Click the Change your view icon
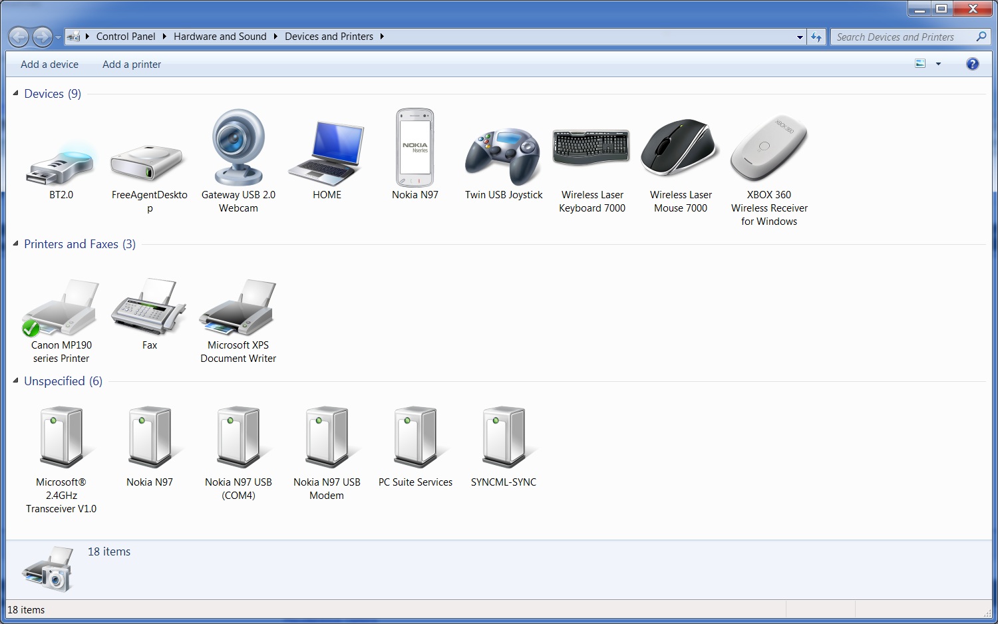The width and height of the screenshot is (998, 624). (920, 64)
